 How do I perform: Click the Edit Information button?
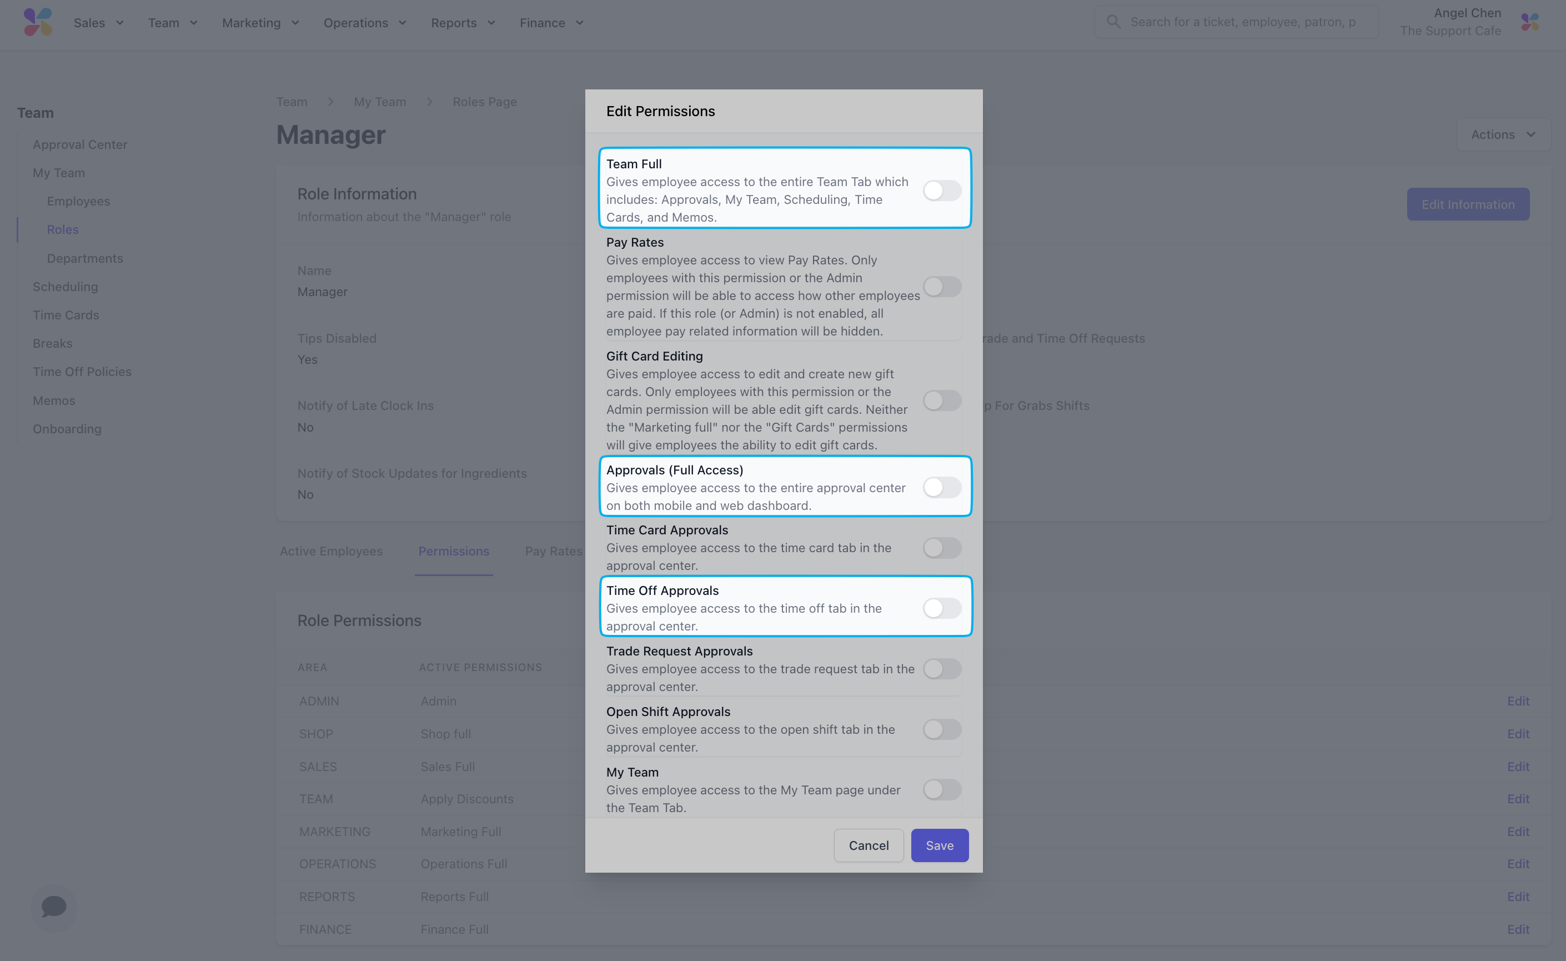1468,204
